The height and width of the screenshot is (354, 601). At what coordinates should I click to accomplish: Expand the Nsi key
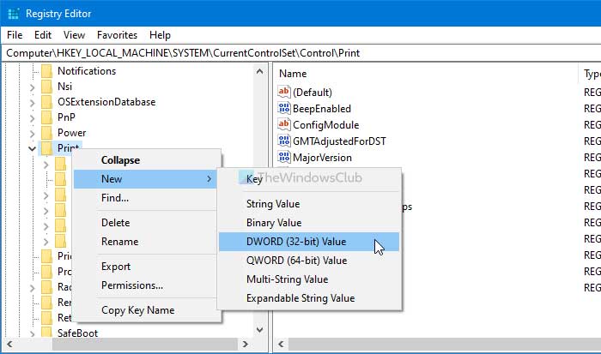click(x=33, y=87)
